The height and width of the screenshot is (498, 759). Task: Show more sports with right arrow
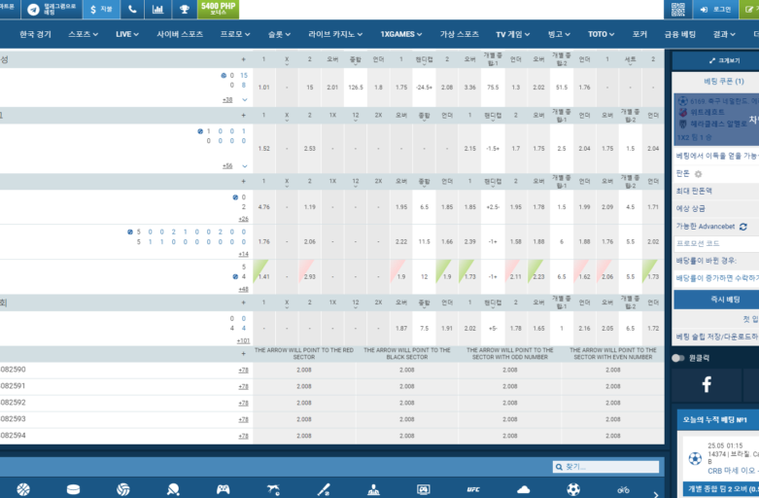pyautogui.click(x=656, y=495)
